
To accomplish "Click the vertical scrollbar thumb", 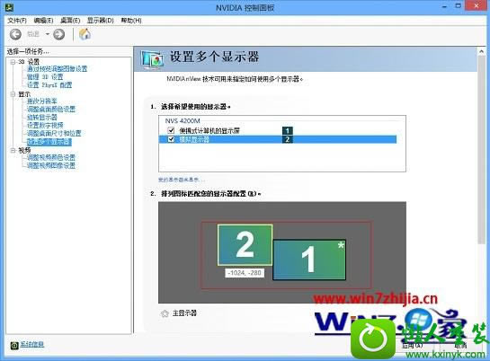I will (x=481, y=150).
